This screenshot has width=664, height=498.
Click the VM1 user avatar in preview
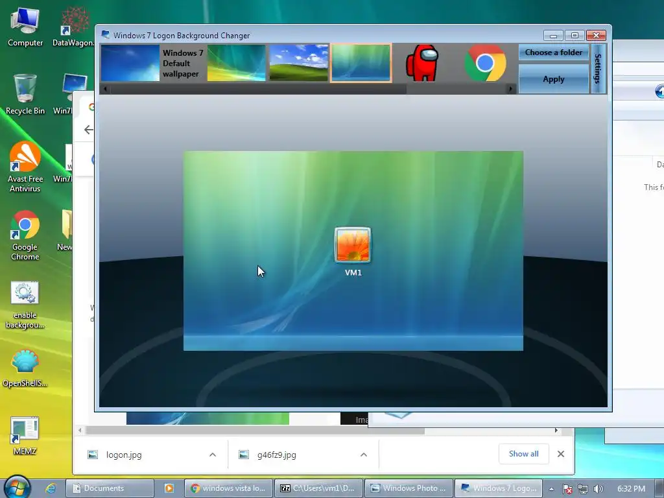click(x=353, y=245)
